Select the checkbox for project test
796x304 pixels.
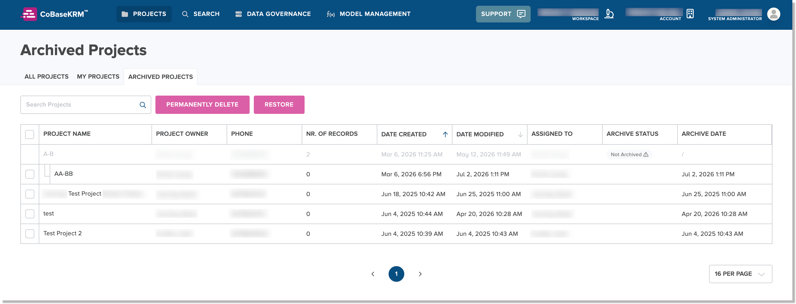click(30, 214)
